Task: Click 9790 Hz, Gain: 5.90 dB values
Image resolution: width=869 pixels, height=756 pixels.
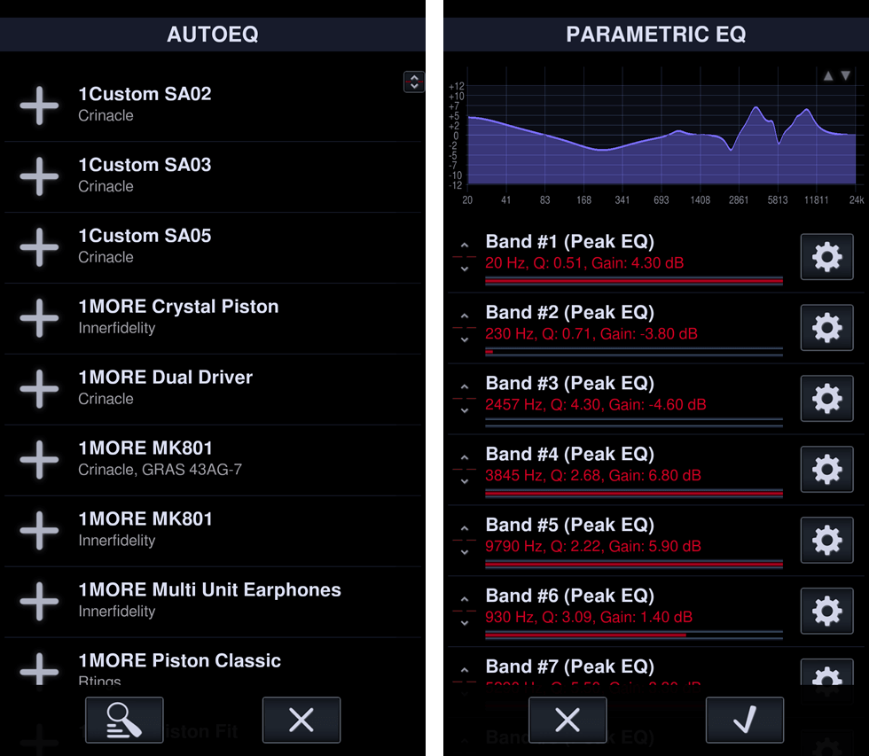Action: pos(593,547)
